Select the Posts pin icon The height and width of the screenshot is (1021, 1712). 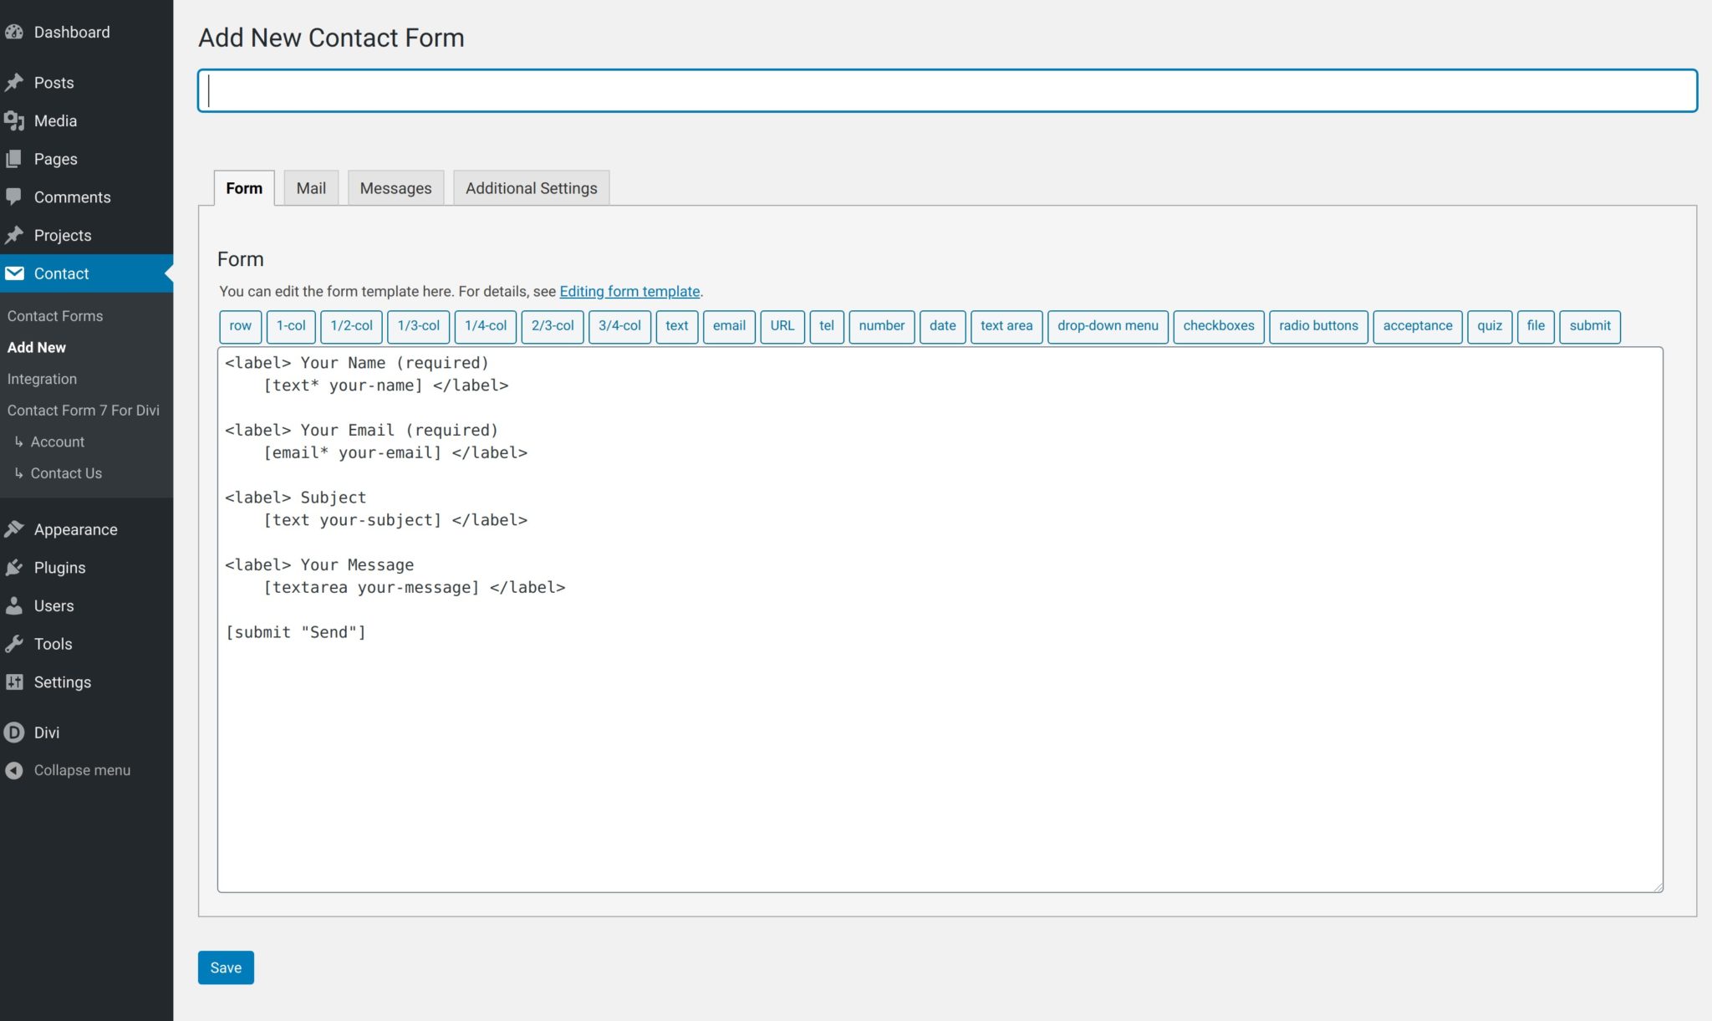coord(15,82)
